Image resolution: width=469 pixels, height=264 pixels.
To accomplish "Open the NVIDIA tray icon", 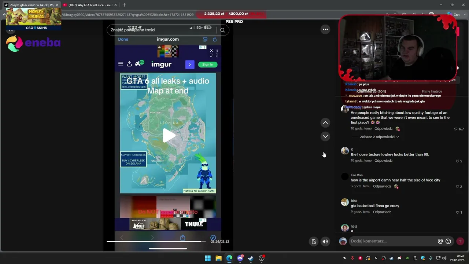I will click(407, 258).
